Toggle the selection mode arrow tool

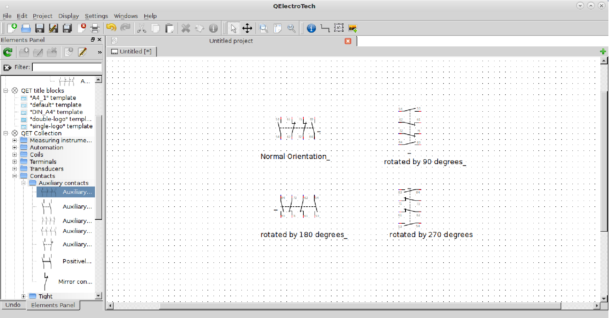coord(233,28)
